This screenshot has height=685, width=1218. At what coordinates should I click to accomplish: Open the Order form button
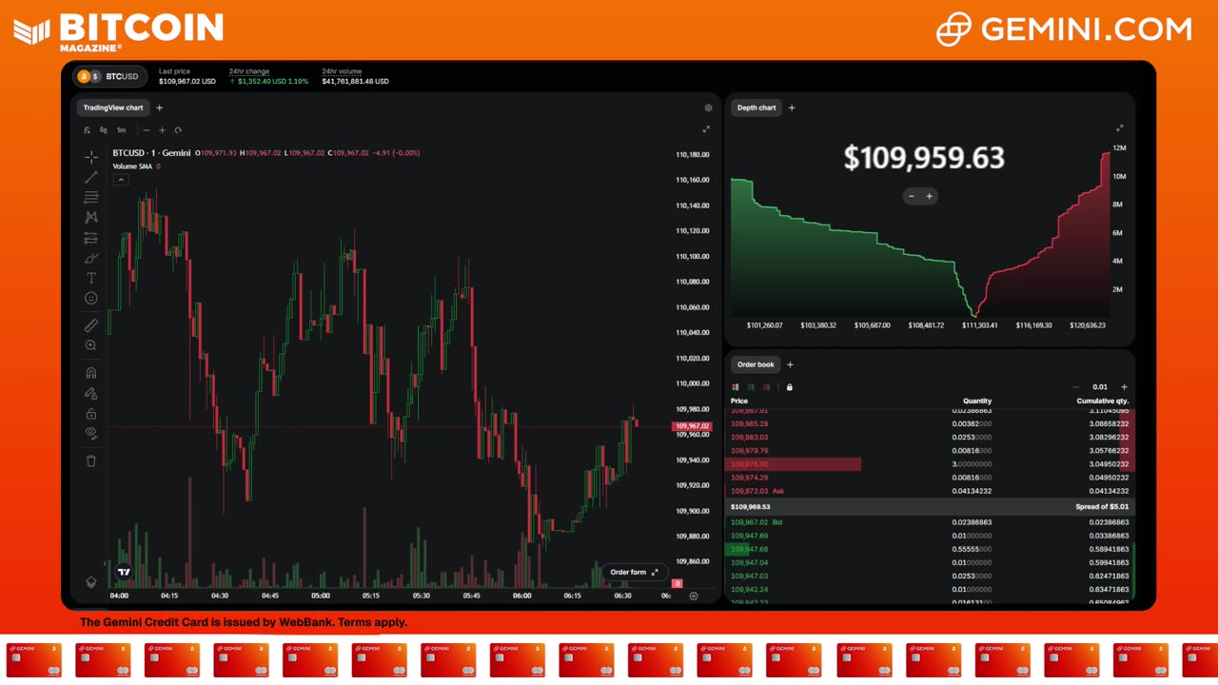tap(634, 573)
